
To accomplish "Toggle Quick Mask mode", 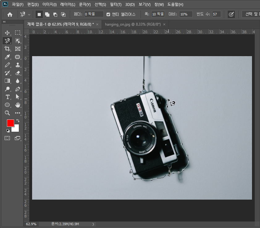I will pos(7,138).
